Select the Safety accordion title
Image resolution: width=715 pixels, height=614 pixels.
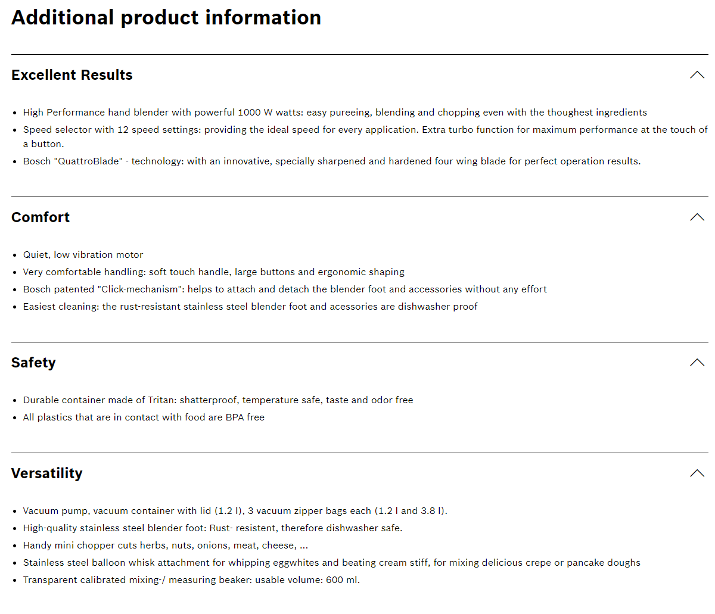[33, 363]
